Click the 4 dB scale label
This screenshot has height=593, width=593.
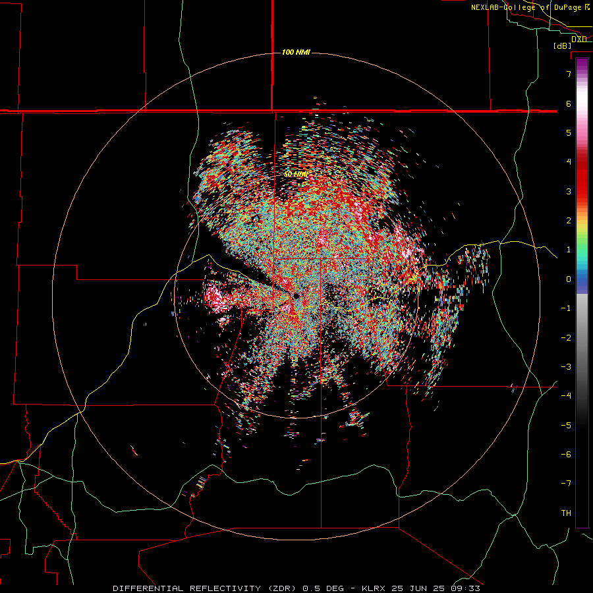pos(569,162)
